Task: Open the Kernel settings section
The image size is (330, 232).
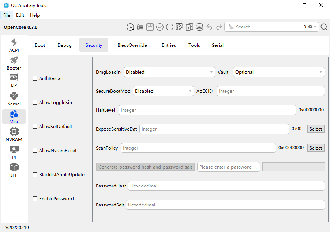Action: 14,99
